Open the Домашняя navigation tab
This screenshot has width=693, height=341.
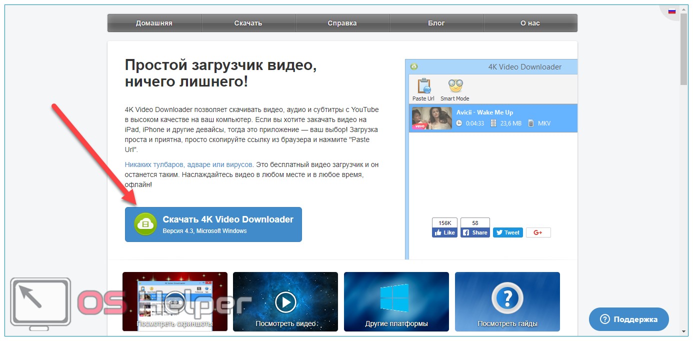[x=154, y=23]
